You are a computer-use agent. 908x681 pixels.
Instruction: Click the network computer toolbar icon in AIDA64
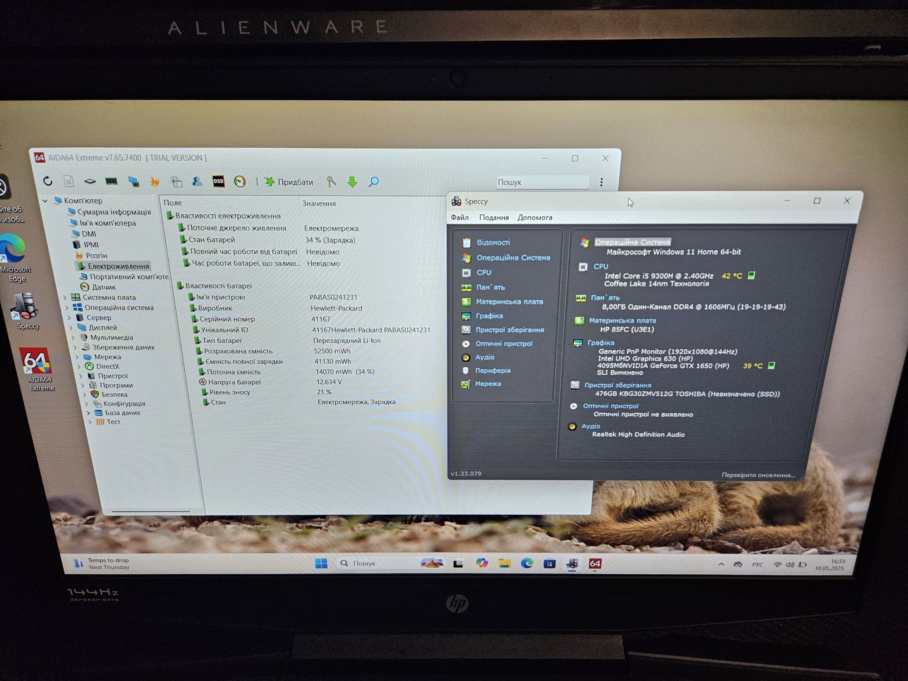133,182
